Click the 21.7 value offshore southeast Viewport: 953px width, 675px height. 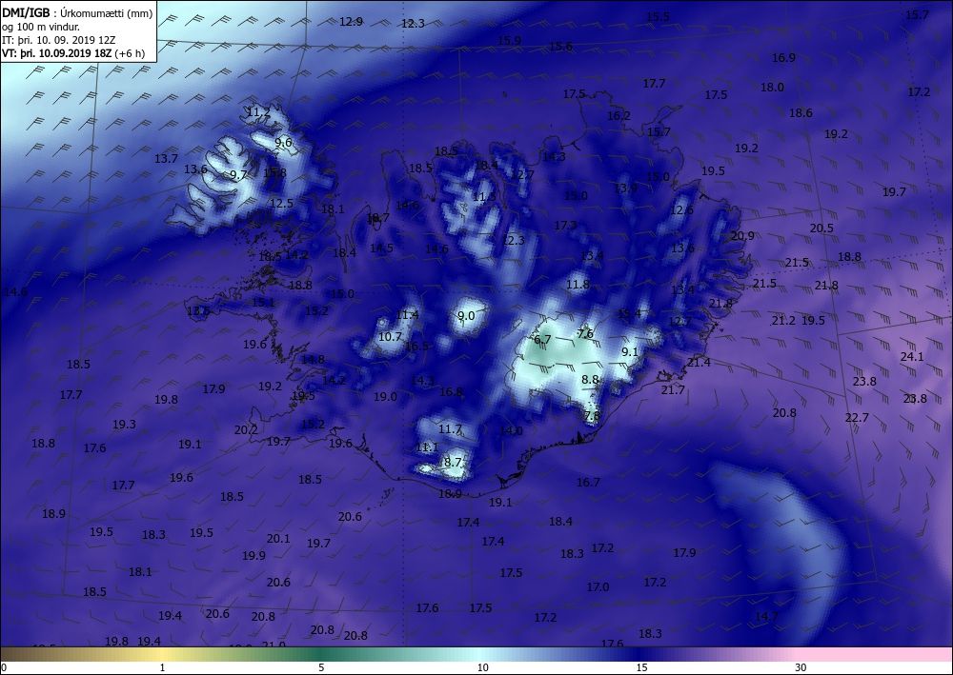point(674,389)
